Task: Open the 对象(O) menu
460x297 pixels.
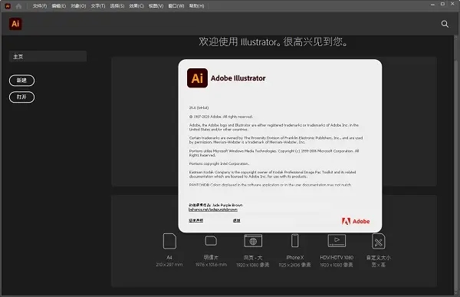Action: point(78,6)
